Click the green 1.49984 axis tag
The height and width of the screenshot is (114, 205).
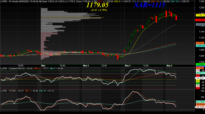200,65
